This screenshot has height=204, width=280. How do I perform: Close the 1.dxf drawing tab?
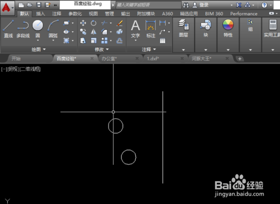coord(182,58)
